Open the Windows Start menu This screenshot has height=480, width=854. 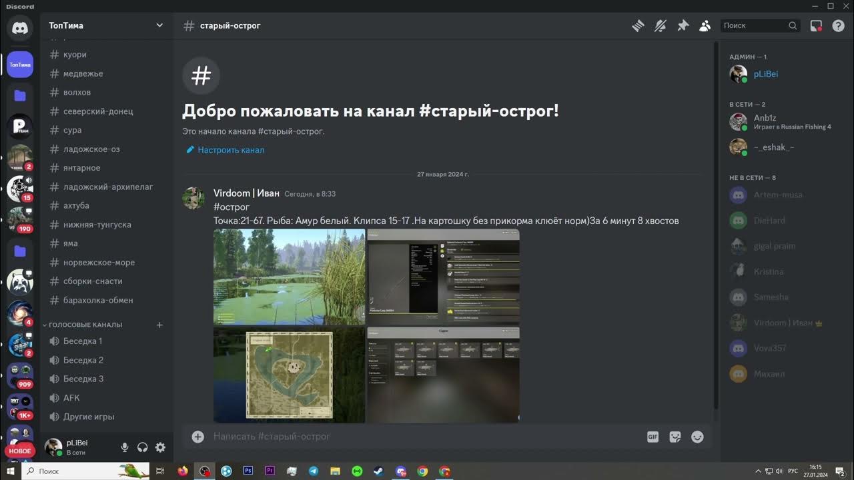(x=11, y=471)
